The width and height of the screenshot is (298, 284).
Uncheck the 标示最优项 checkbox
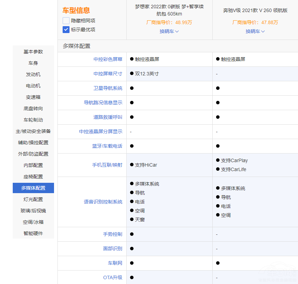(66, 30)
